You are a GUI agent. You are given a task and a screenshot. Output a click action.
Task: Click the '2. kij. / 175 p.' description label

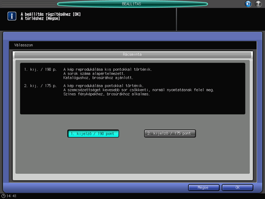[x=40, y=86]
